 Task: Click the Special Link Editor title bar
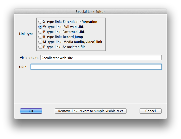90,12
